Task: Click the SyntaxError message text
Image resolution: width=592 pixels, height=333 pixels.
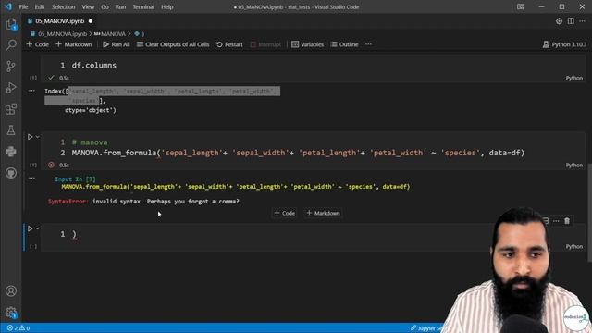Action: pyautogui.click(x=143, y=202)
